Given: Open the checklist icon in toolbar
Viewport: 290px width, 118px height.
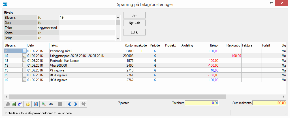Looking at the screenshot, I should (36, 104).
